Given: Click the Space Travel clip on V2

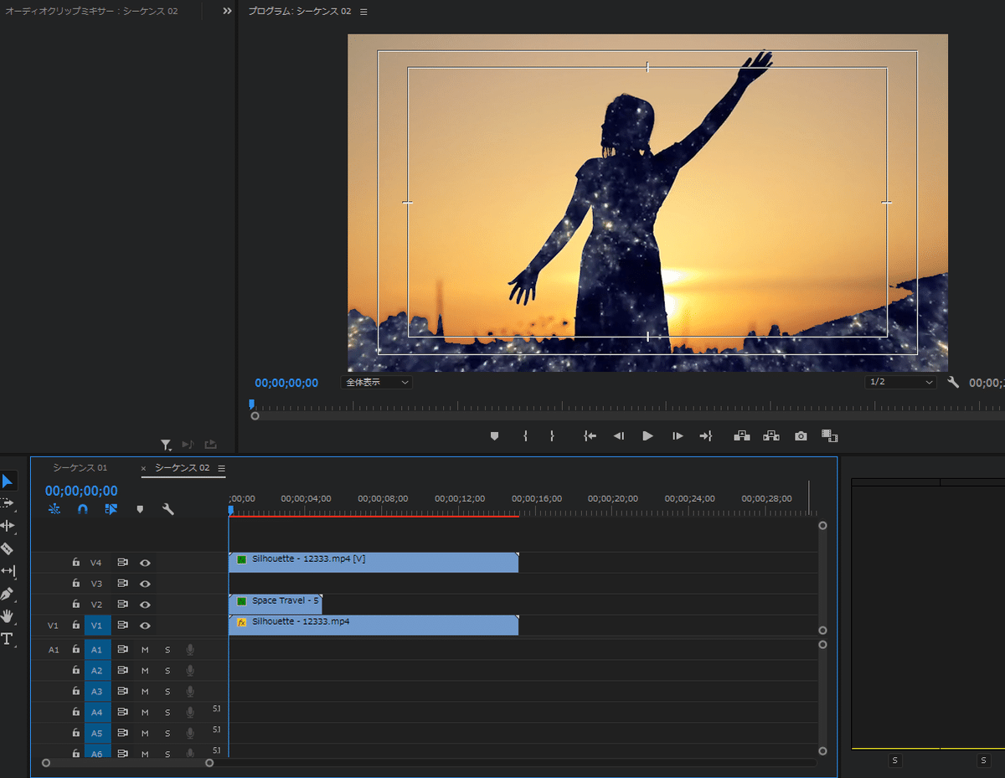Looking at the screenshot, I should 276,603.
